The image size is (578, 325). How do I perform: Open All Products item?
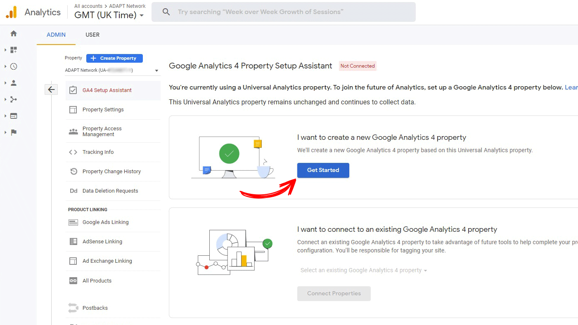coord(113,281)
